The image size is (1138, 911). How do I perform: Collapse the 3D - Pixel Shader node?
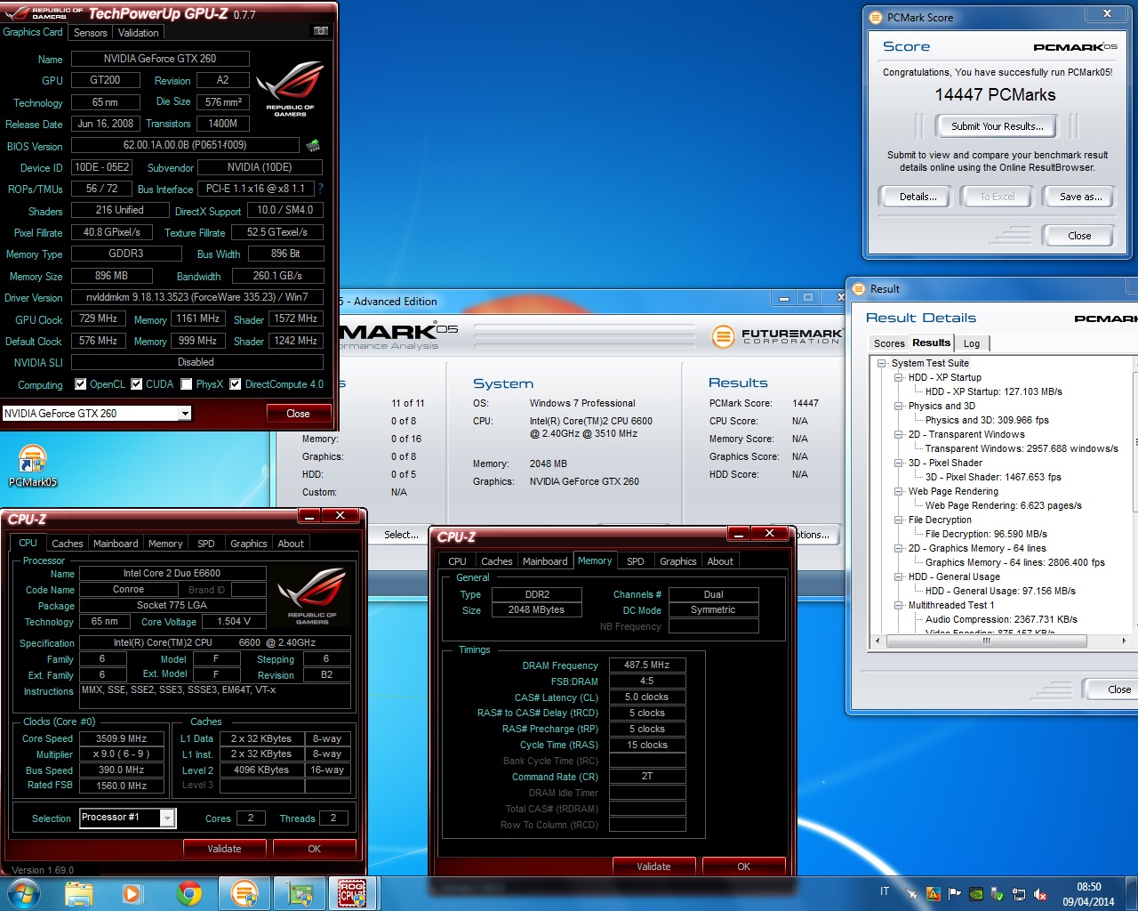click(899, 463)
